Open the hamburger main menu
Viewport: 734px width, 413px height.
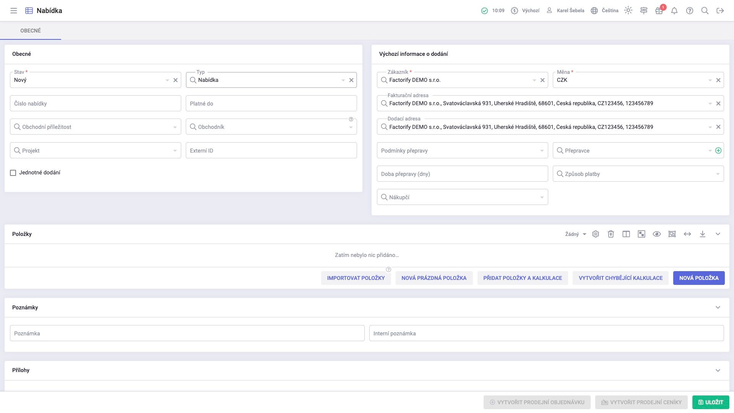coord(14,11)
